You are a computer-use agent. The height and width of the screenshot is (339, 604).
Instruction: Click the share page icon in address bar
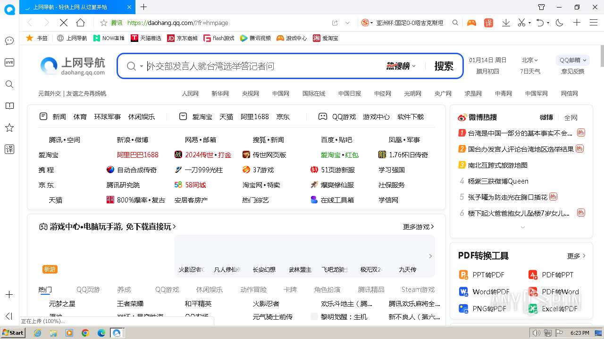click(335, 23)
